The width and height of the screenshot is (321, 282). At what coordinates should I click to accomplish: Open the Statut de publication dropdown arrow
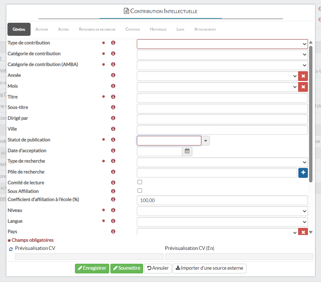point(206,141)
